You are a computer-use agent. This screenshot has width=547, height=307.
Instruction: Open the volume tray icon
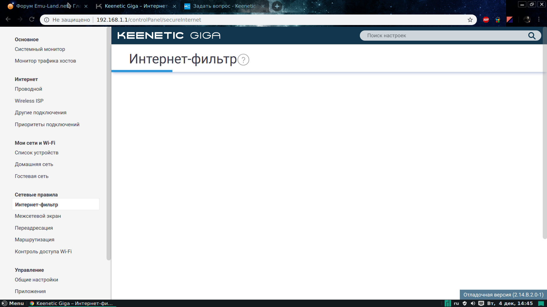pyautogui.click(x=473, y=303)
